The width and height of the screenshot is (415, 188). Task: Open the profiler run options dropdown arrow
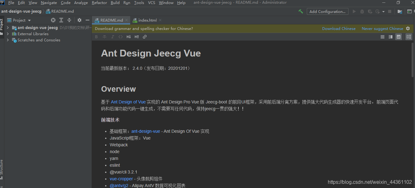(x=383, y=12)
